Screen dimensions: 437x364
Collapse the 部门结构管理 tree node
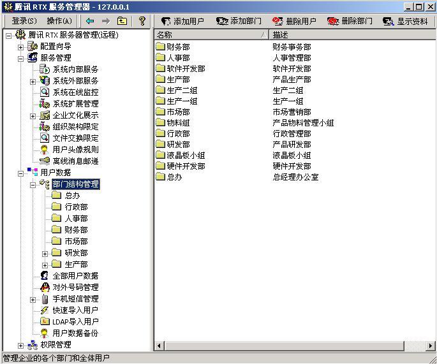click(33, 185)
